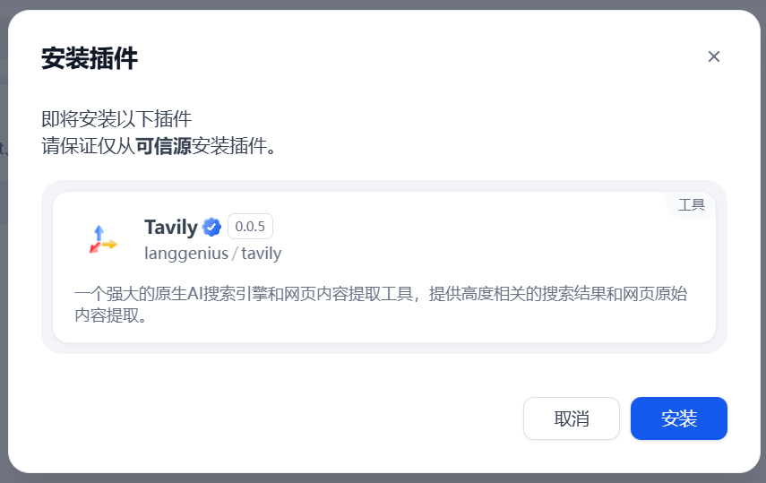This screenshot has height=483, width=766.
Task: Click the plugin description's first line
Action: [381, 294]
